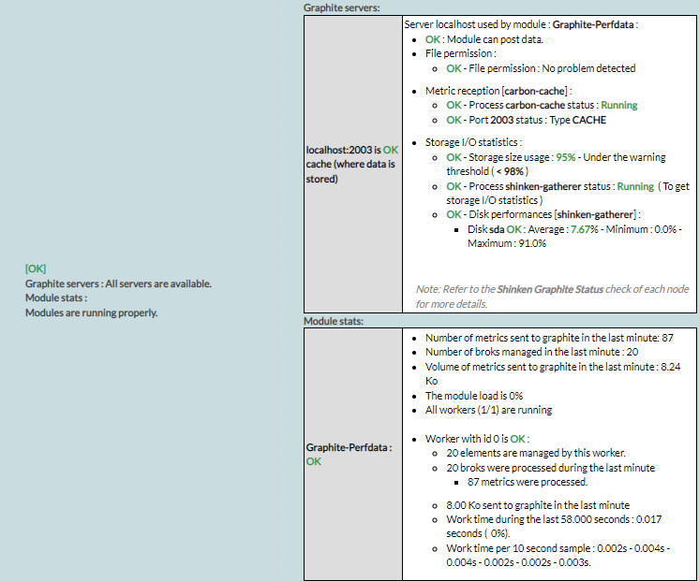Screen dimensions: 699x581
Task: Click 'All workers (1/1) are running' line
Action: pos(488,410)
